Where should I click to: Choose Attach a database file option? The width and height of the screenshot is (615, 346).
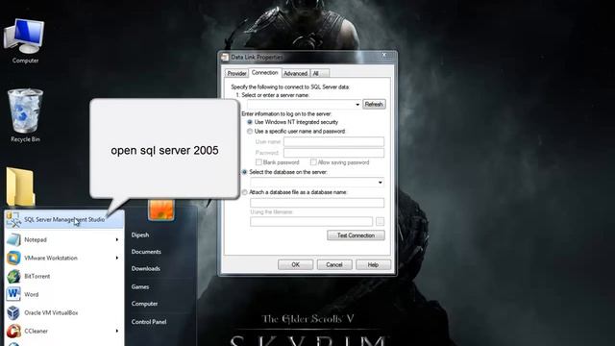(244, 192)
